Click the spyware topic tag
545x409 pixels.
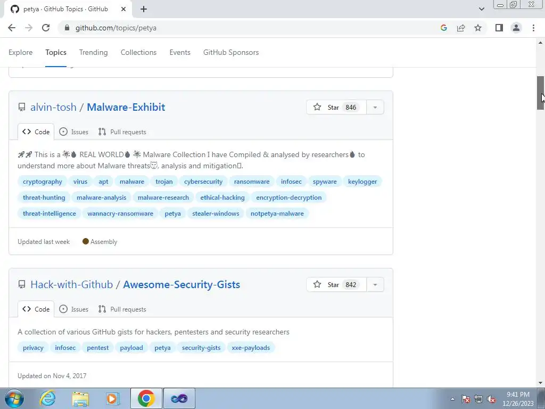325,182
